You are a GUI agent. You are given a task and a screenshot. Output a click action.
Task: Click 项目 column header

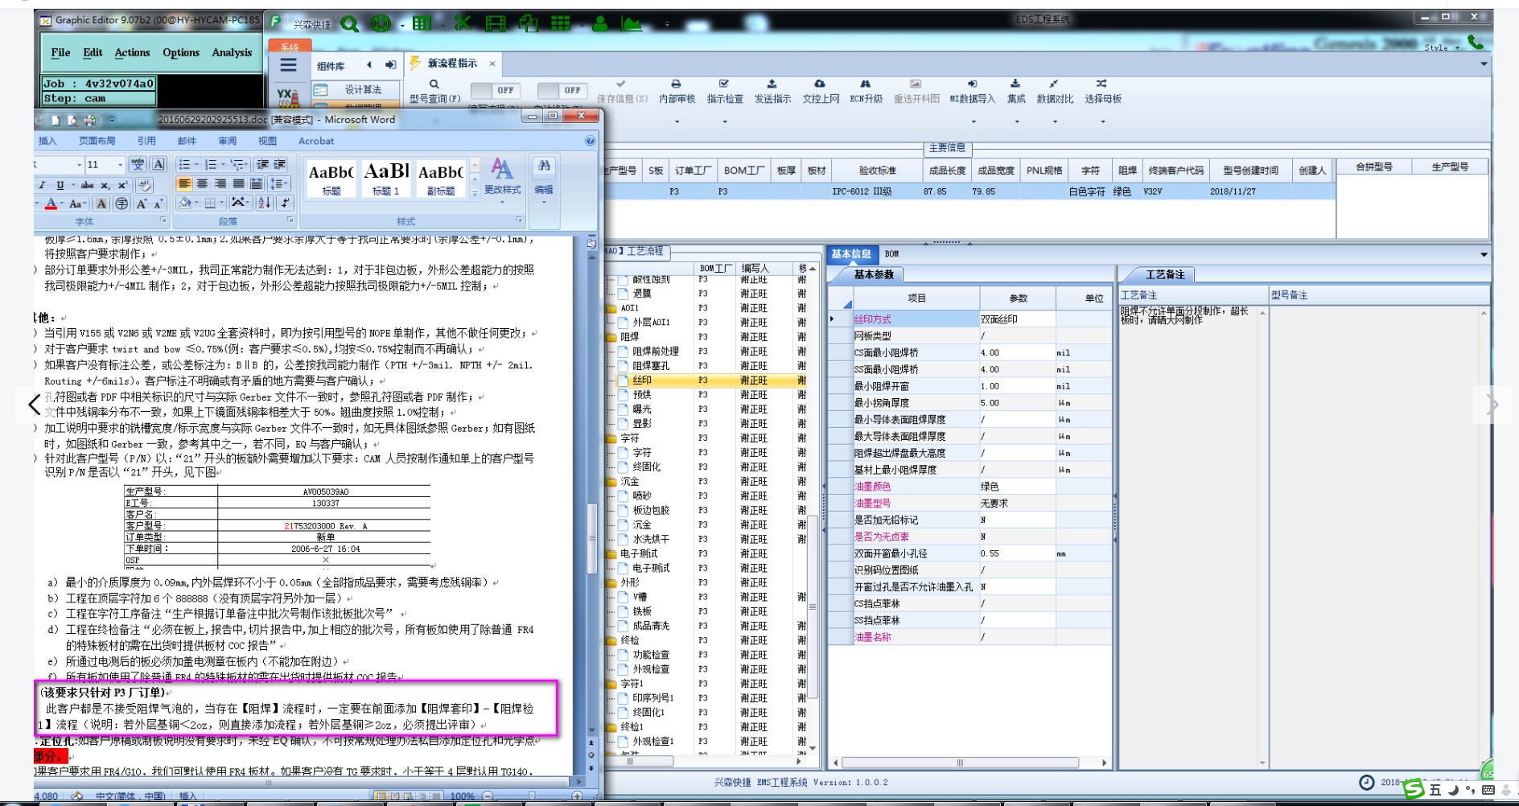click(x=916, y=298)
